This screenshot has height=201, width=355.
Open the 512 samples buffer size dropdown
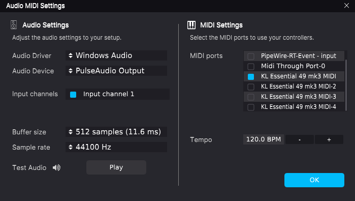coord(116,132)
